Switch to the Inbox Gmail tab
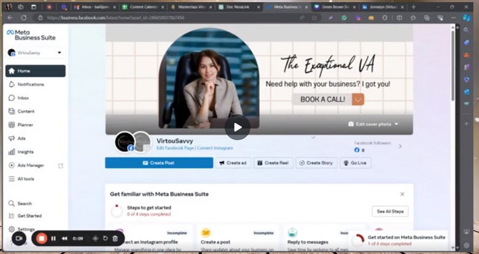479x254 pixels. [x=95, y=7]
